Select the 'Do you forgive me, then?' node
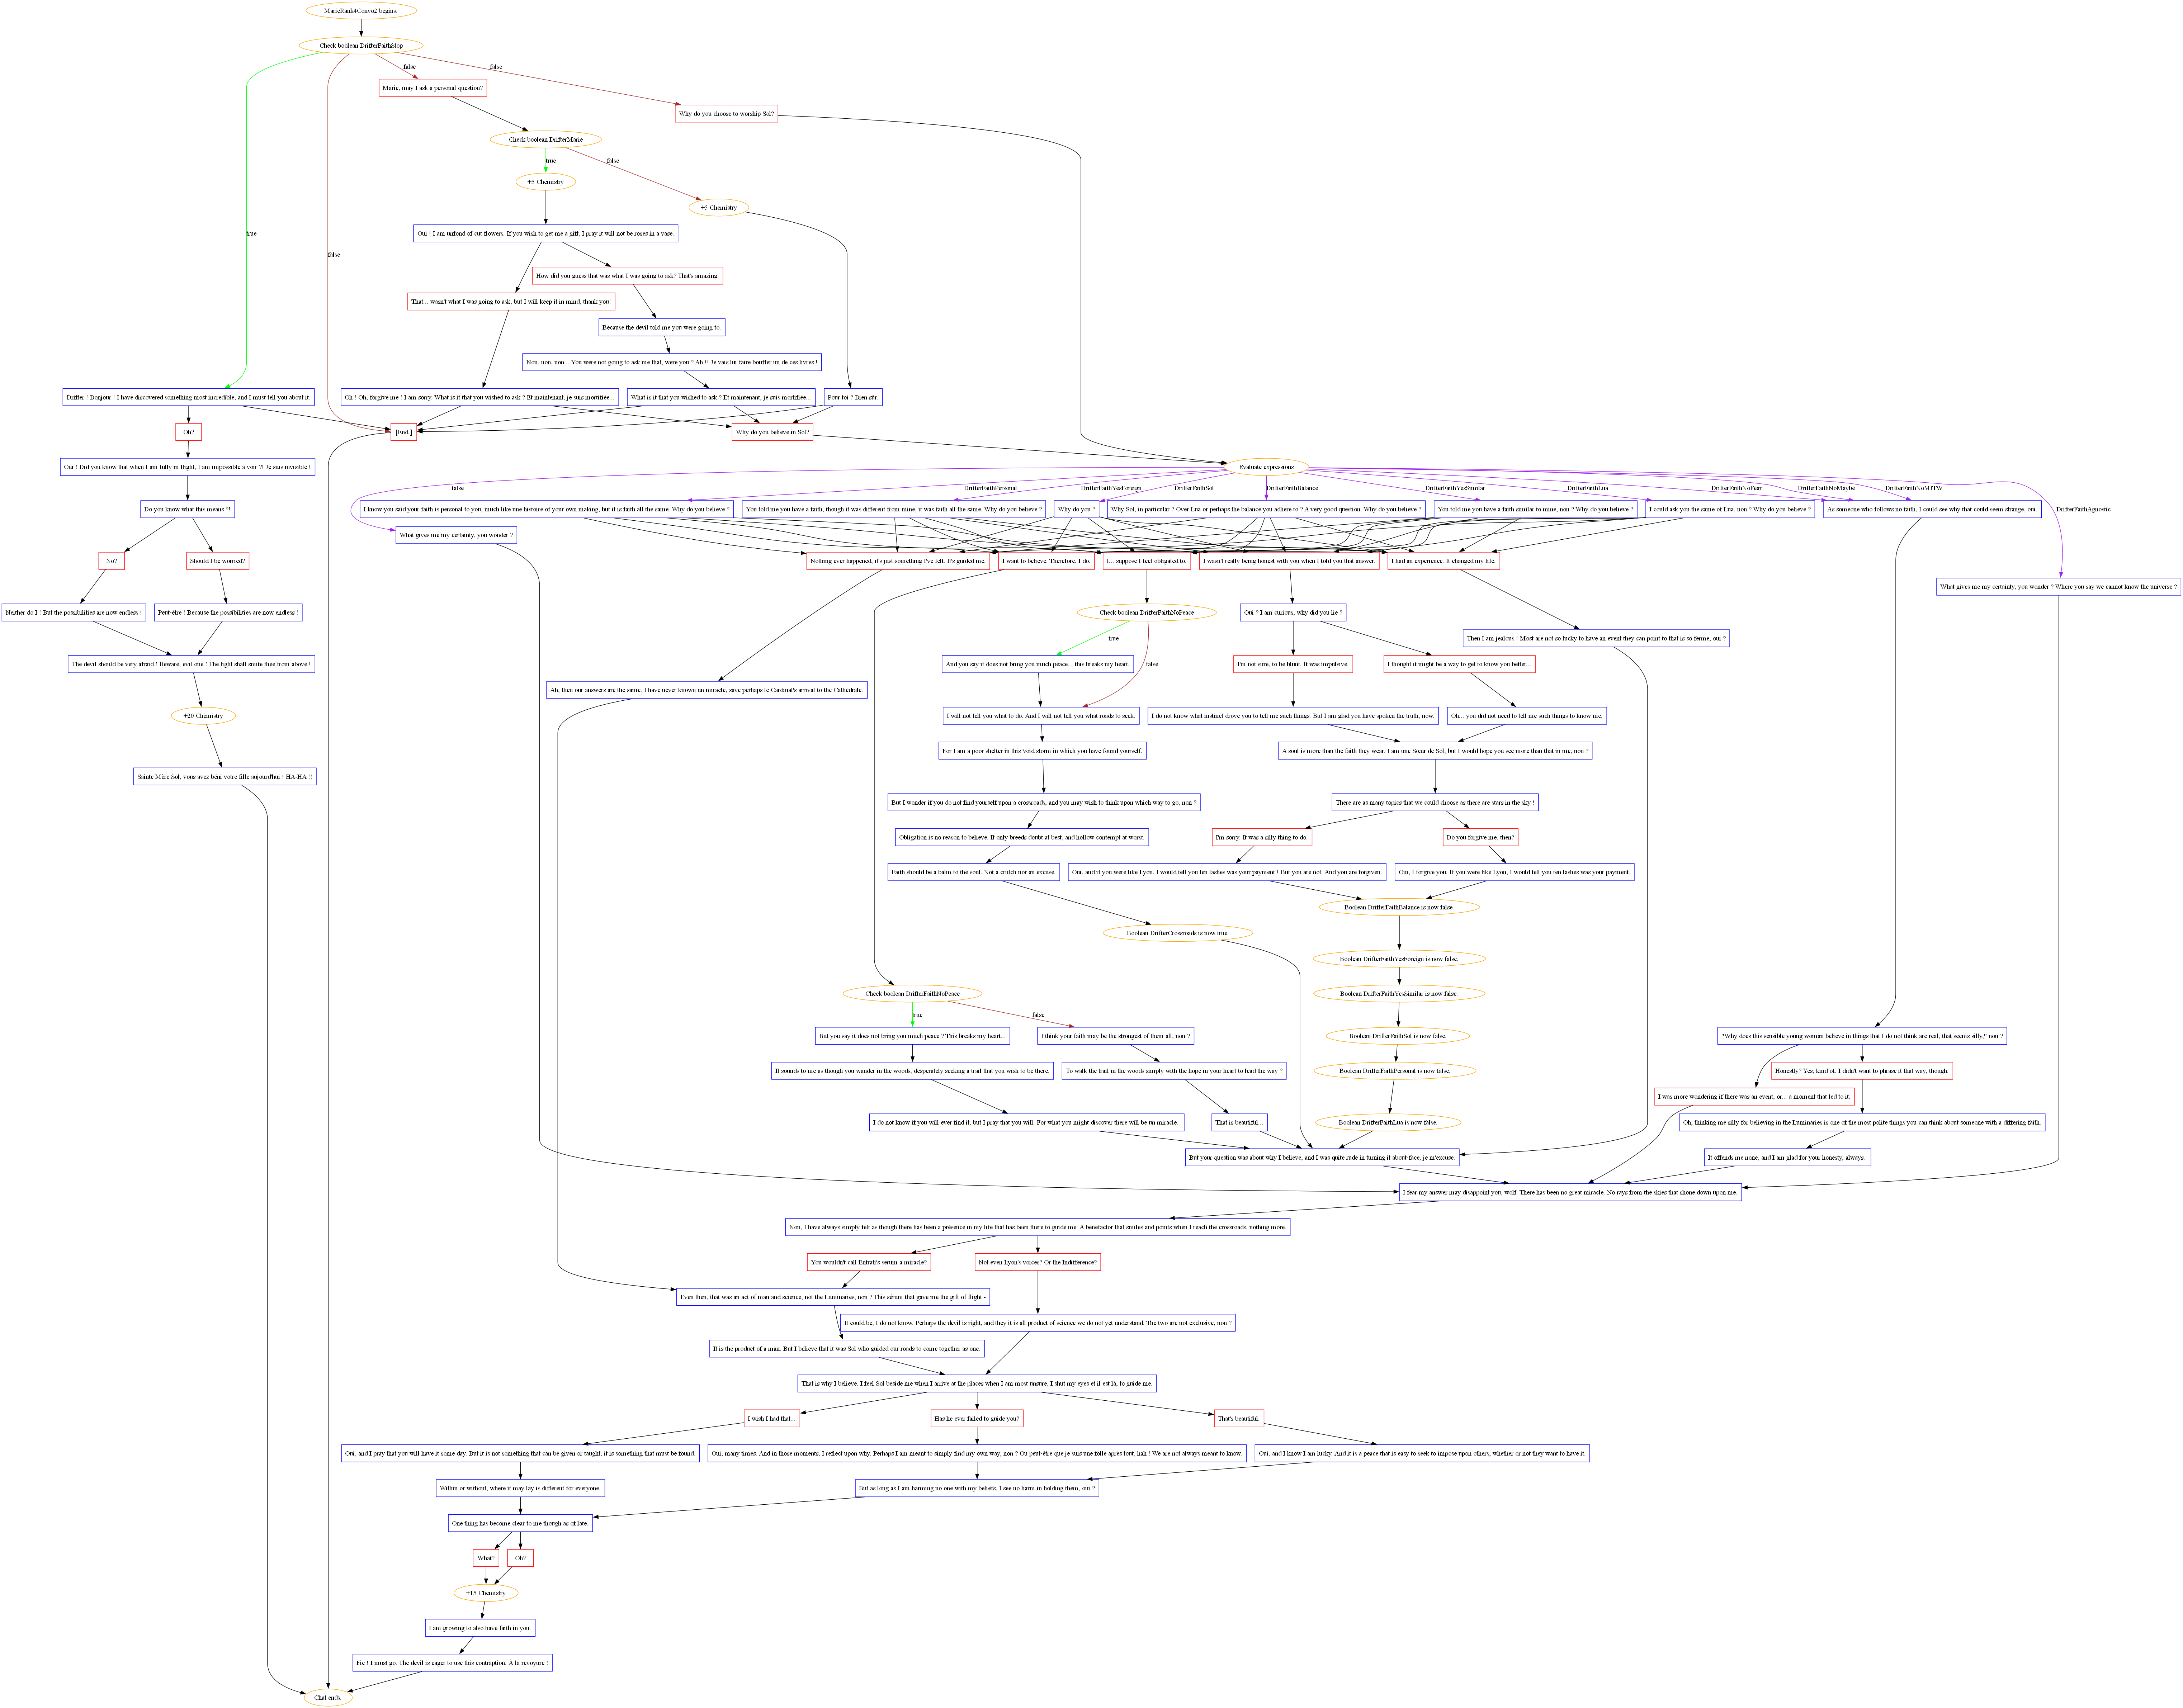2183x1708 pixels. tap(1480, 837)
